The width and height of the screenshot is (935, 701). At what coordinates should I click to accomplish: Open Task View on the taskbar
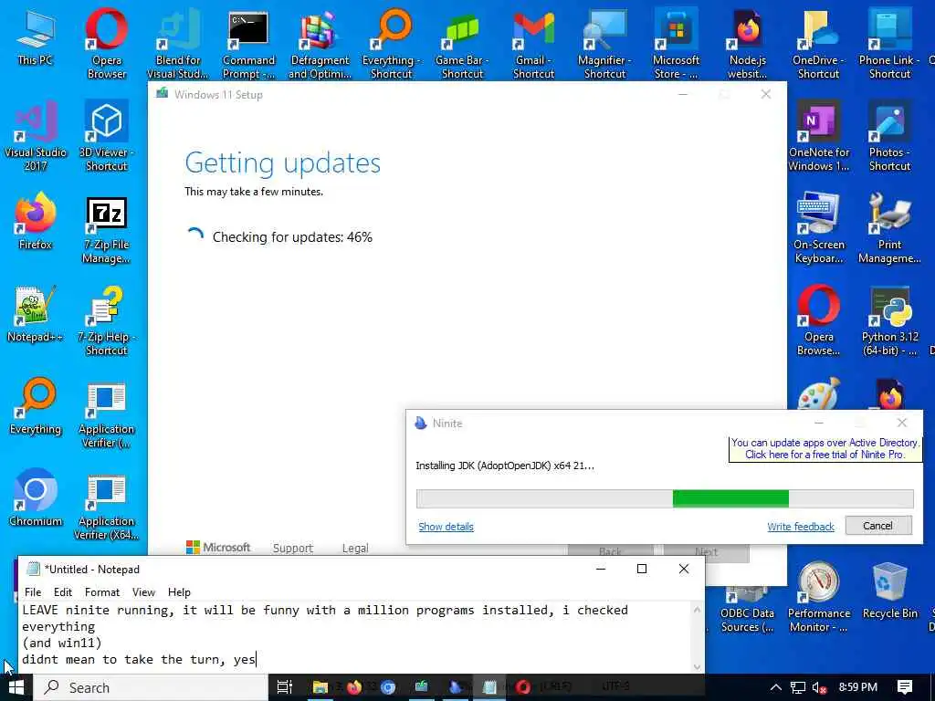[285, 687]
